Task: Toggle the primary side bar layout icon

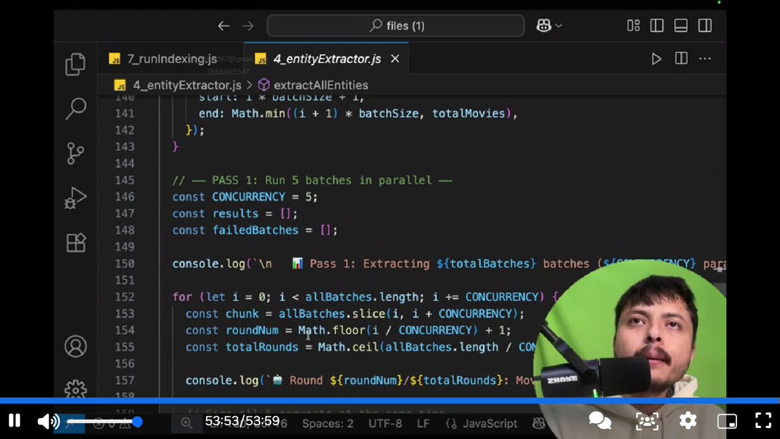Action: tap(657, 26)
